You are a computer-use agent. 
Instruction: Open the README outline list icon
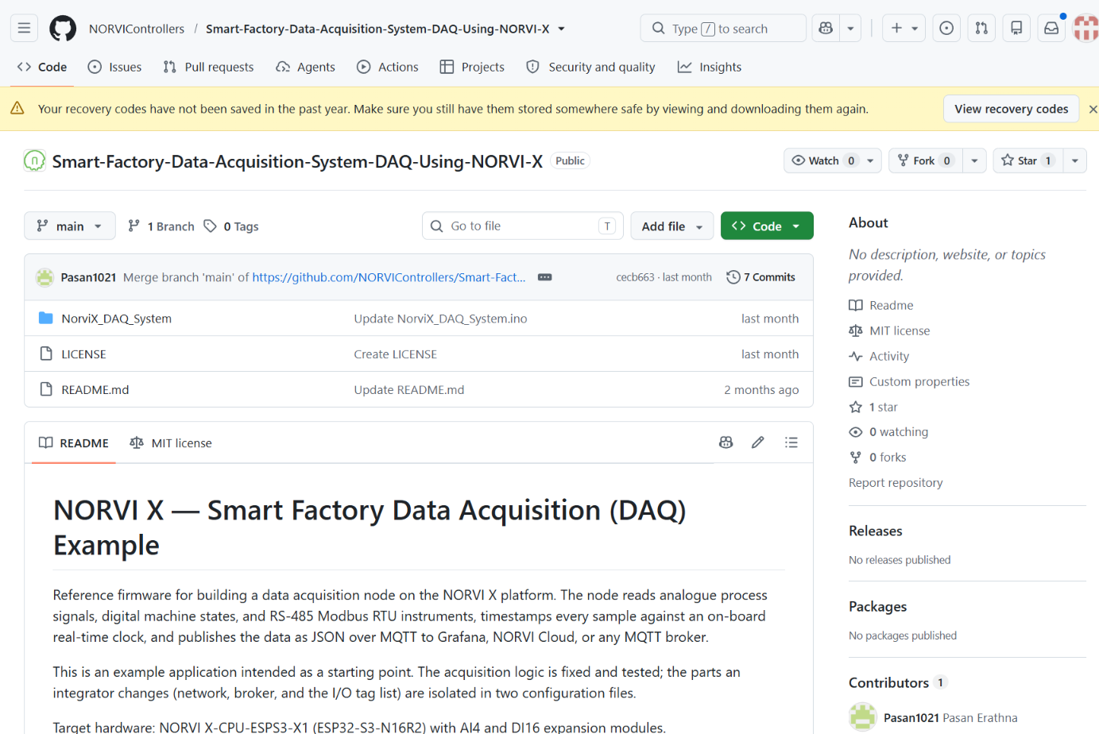[791, 442]
